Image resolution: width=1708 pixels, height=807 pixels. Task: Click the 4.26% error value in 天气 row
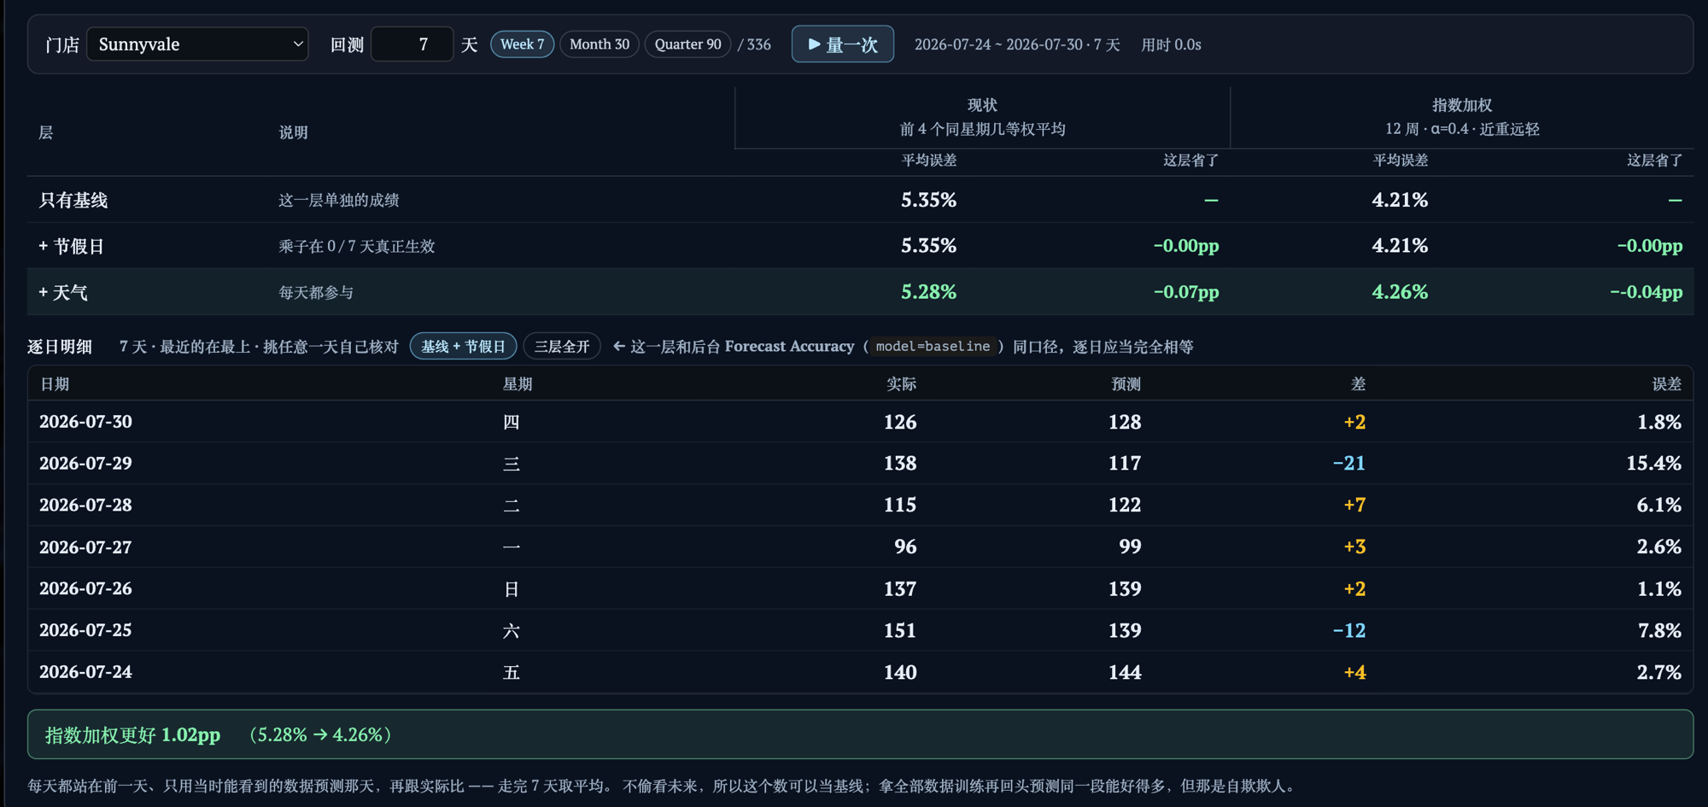point(1400,292)
